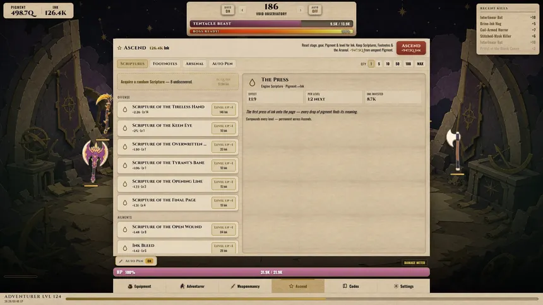Switch to the Arsenal tab
Viewport: 543px width, 305px height.
[x=194, y=64]
